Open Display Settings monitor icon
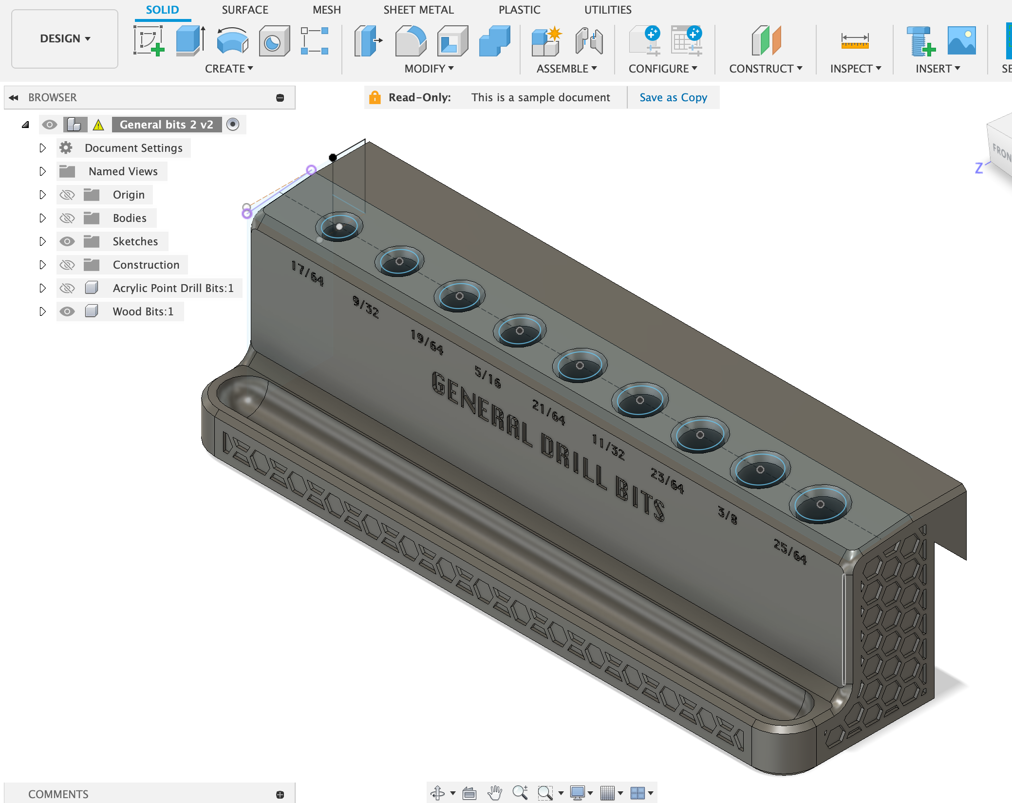 point(578,793)
